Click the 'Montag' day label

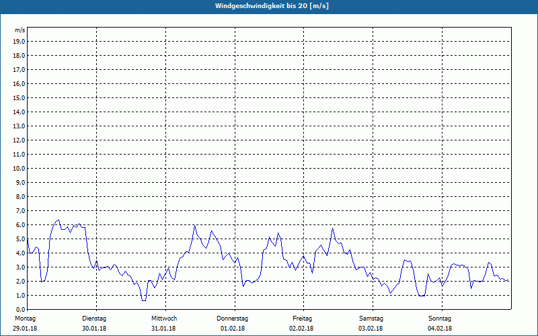coord(25,319)
